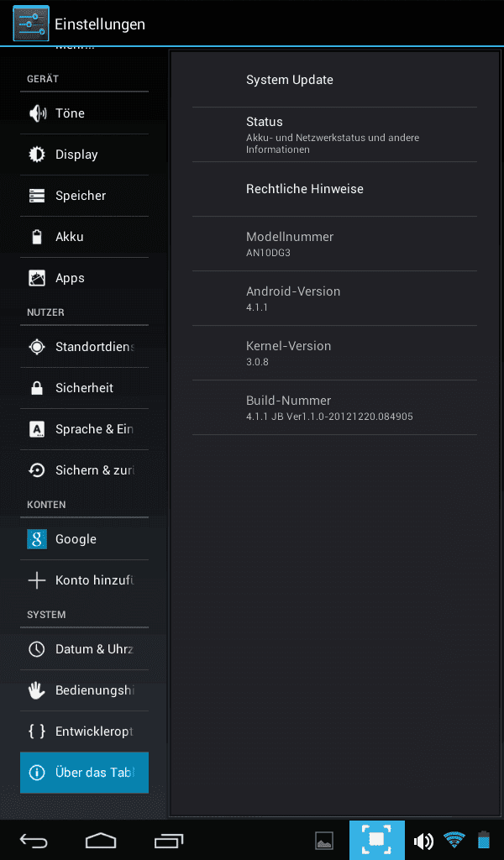Open the Sichern & zurücksetzen icon
Image resolution: width=504 pixels, height=860 pixels.
click(x=37, y=470)
